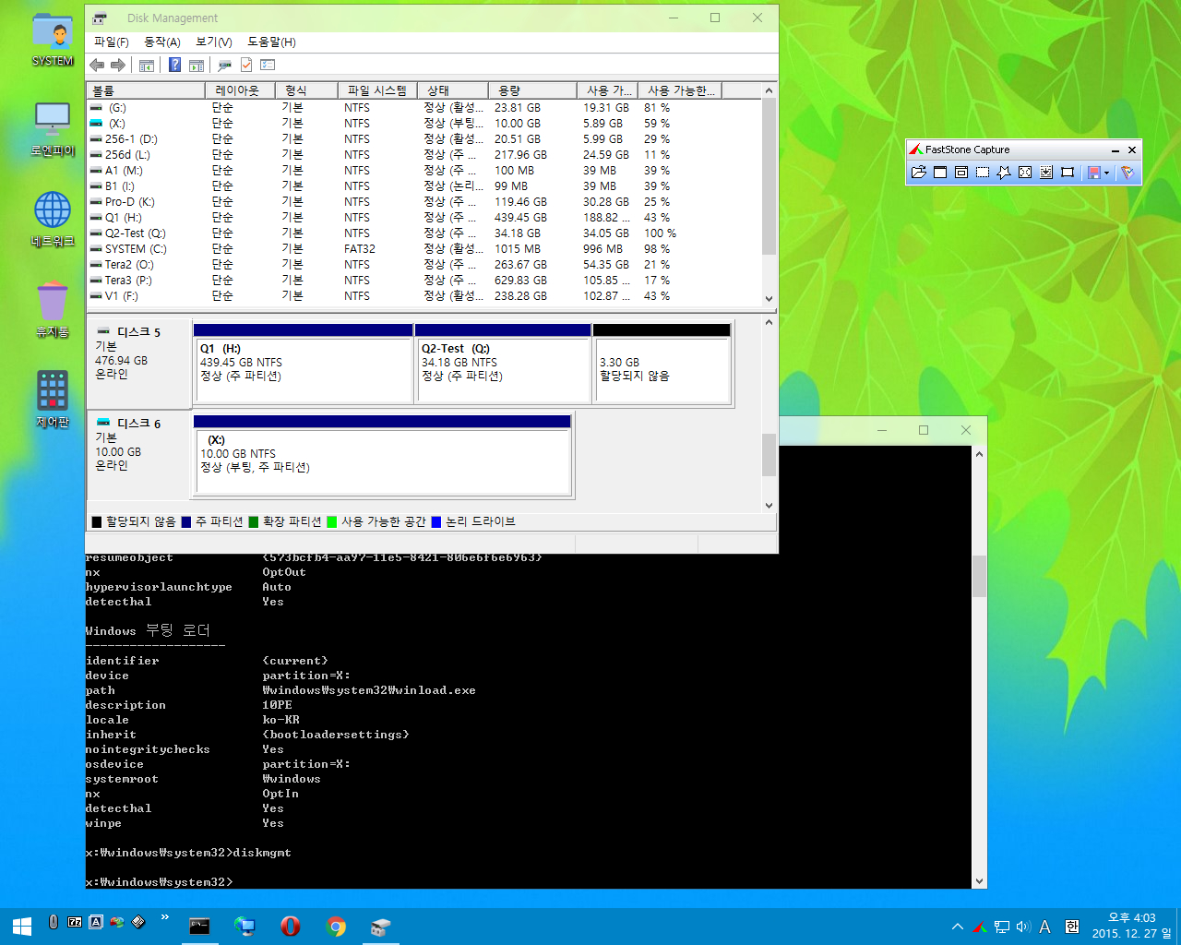This screenshot has width=1181, height=945.
Task: Click the 디스크 6 disk label
Action: (139, 454)
